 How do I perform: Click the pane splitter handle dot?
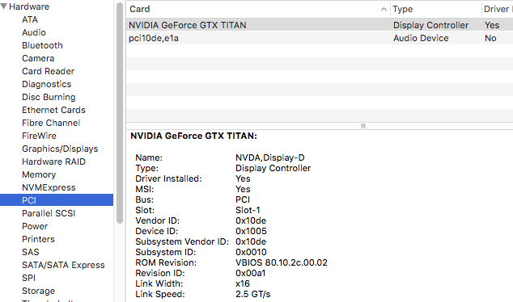pos(363,126)
